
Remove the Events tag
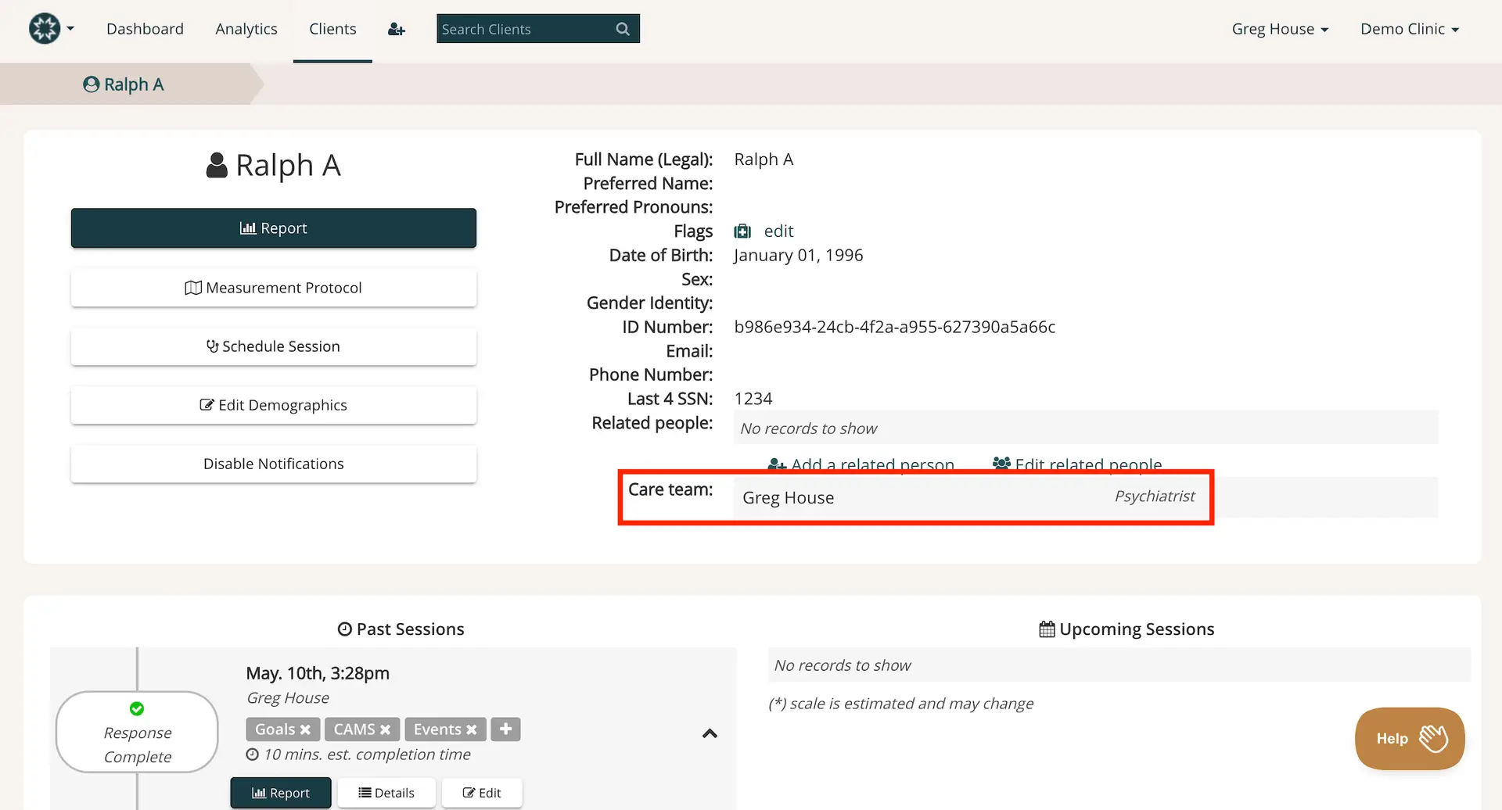pyautogui.click(x=472, y=729)
